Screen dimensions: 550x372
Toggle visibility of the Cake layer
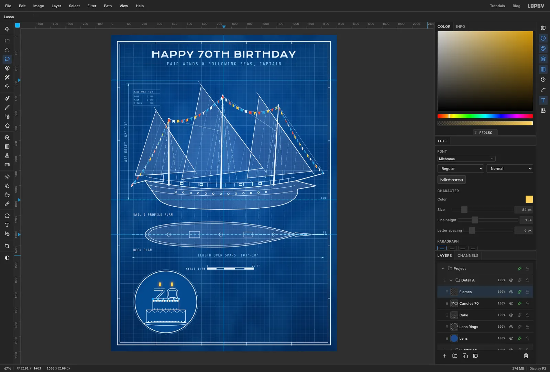(x=511, y=315)
